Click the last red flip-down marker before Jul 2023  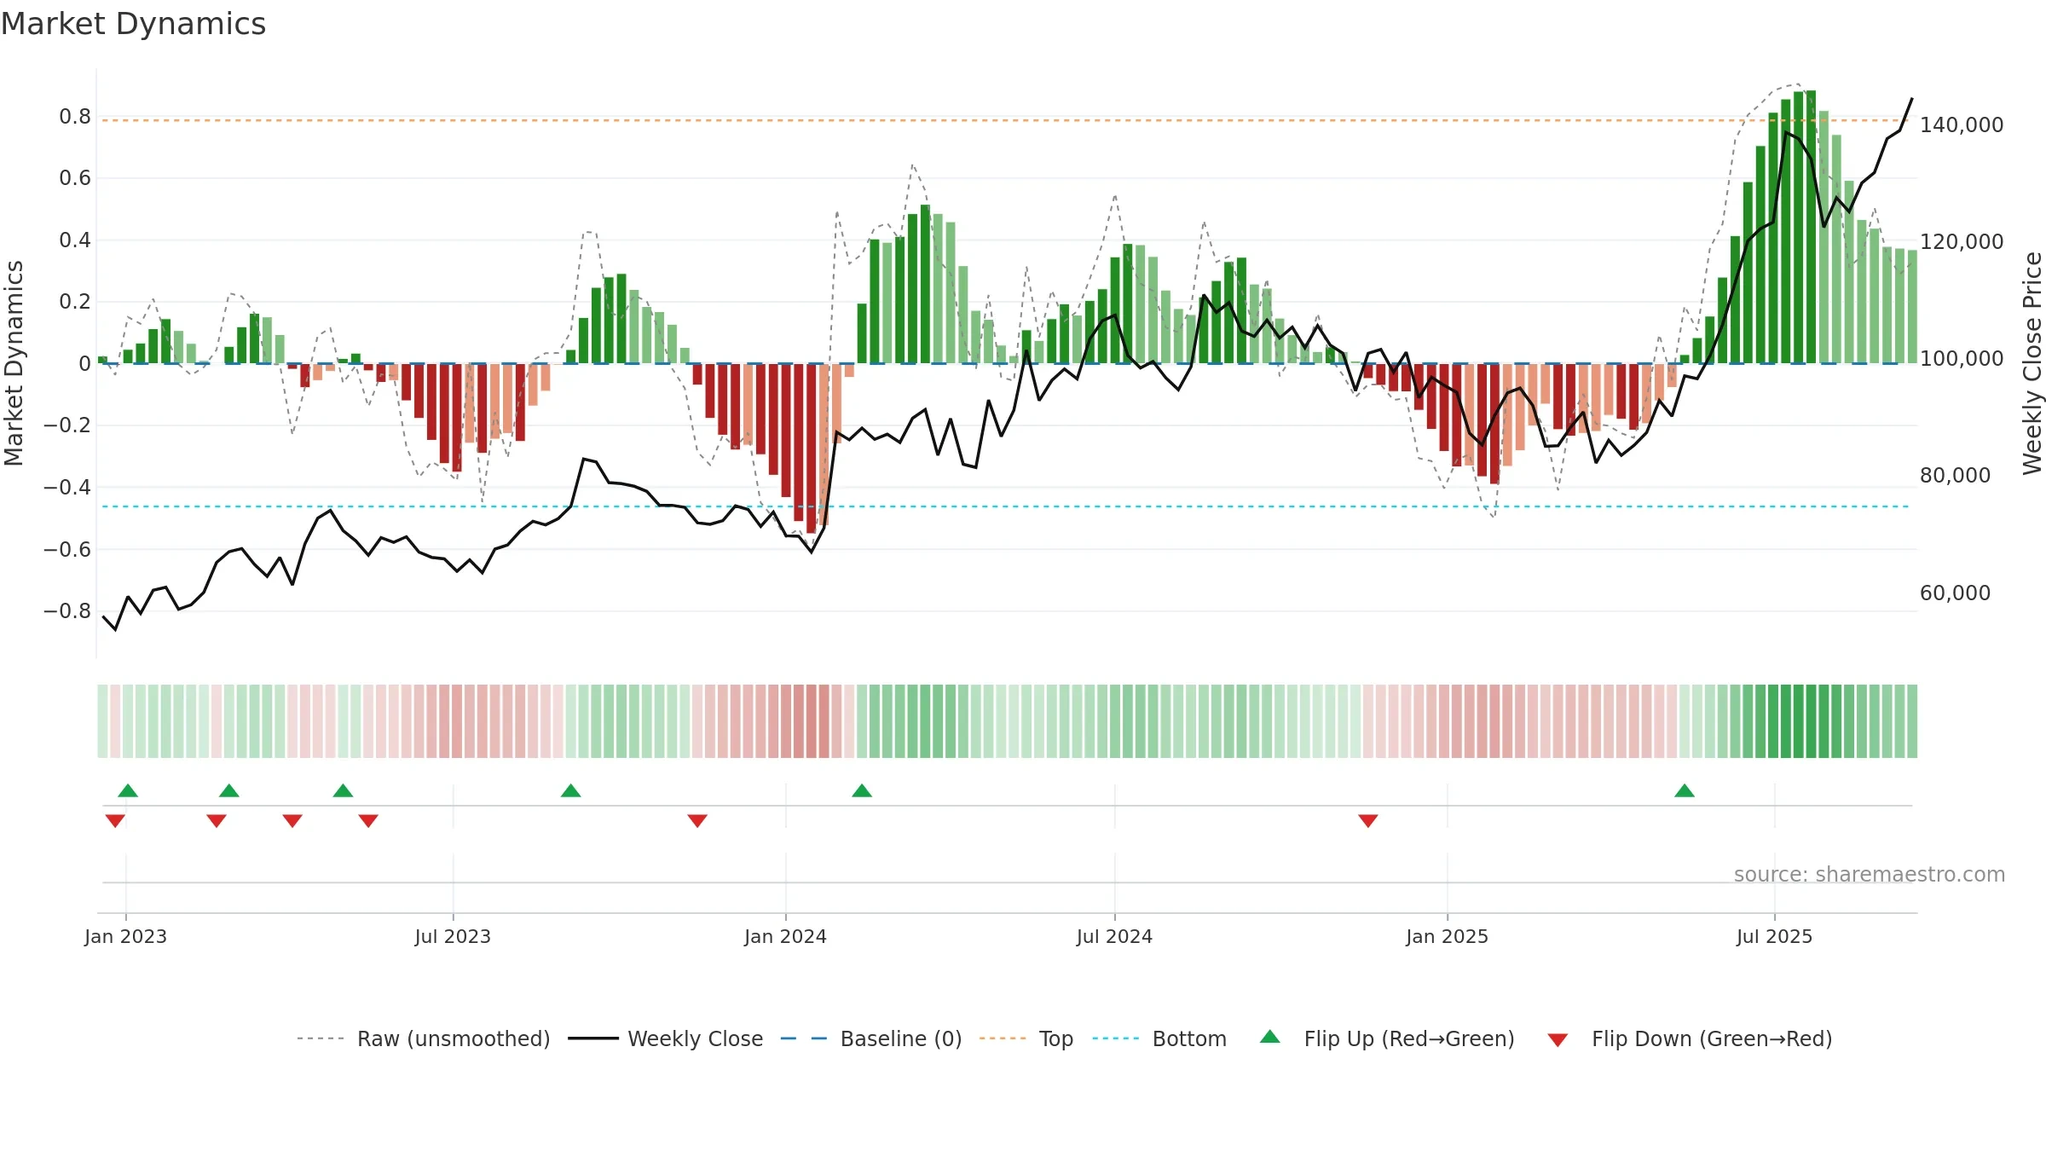(x=368, y=821)
